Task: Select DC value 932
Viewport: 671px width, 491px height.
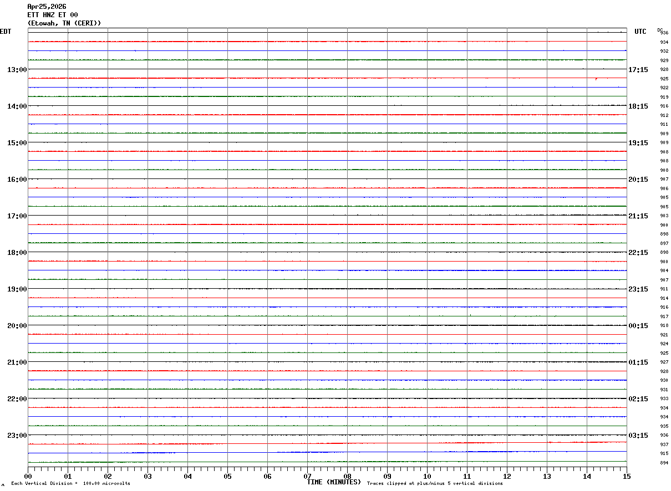Action: tap(664, 51)
